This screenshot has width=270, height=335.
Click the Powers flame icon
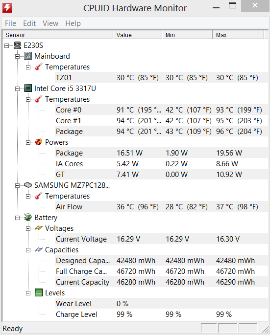pyautogui.click(x=39, y=142)
